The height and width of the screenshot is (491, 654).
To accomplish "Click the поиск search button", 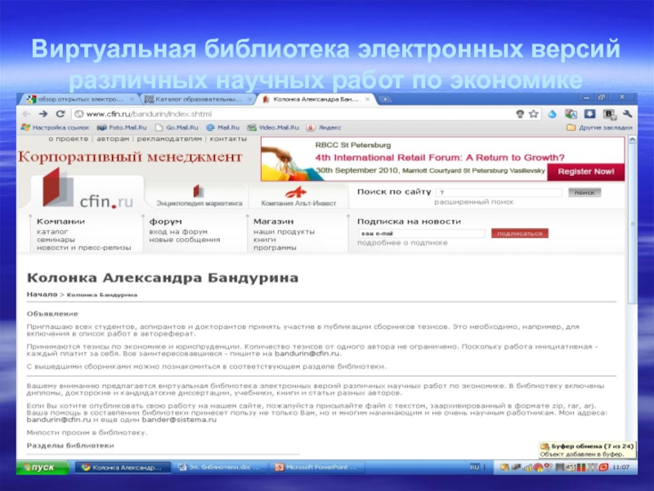I will coord(582,192).
